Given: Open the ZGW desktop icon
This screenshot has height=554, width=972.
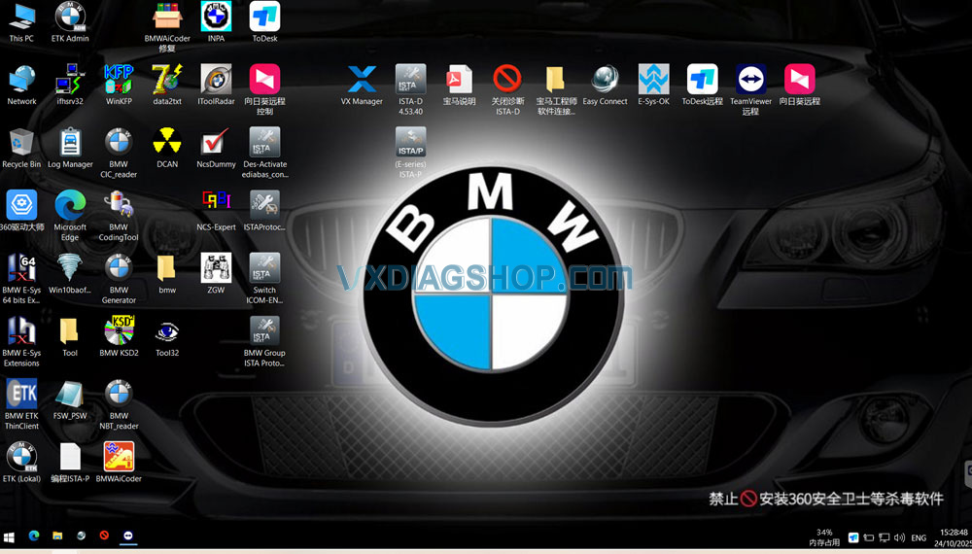Looking at the screenshot, I should click(x=216, y=268).
